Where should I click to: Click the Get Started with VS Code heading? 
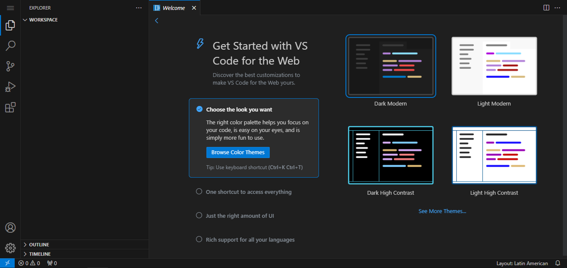tap(260, 53)
